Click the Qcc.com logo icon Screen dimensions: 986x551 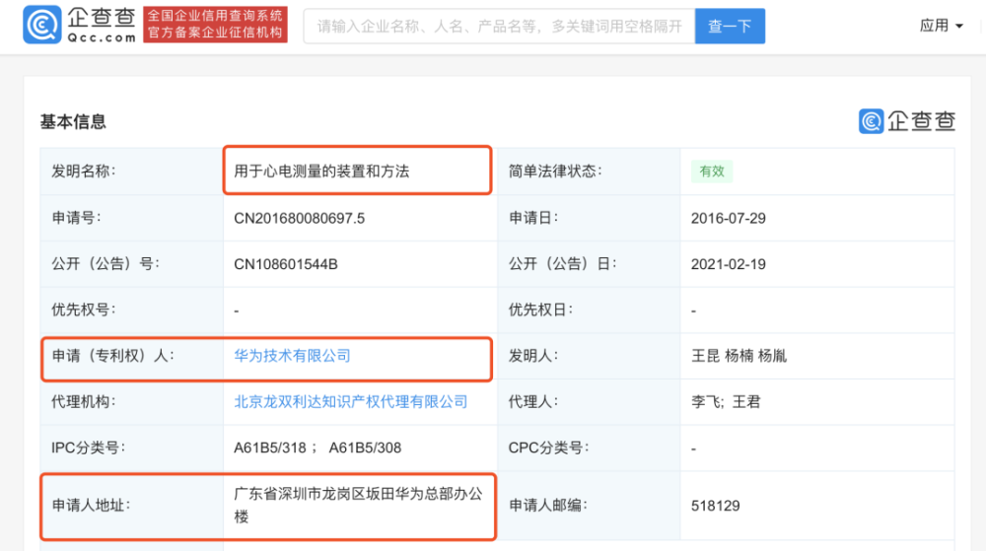point(42,25)
